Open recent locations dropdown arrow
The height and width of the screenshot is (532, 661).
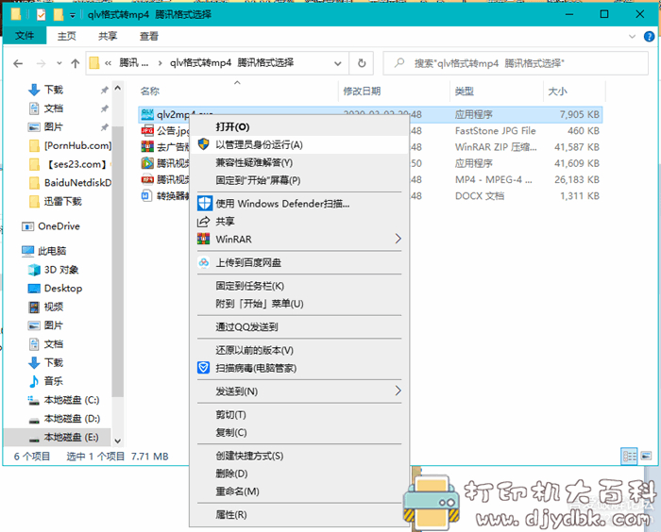pyautogui.click(x=59, y=63)
